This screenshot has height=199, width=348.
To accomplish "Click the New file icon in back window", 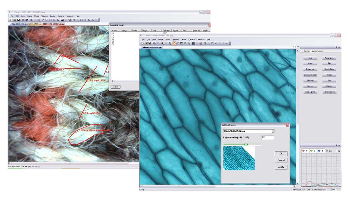I will point(11,20).
